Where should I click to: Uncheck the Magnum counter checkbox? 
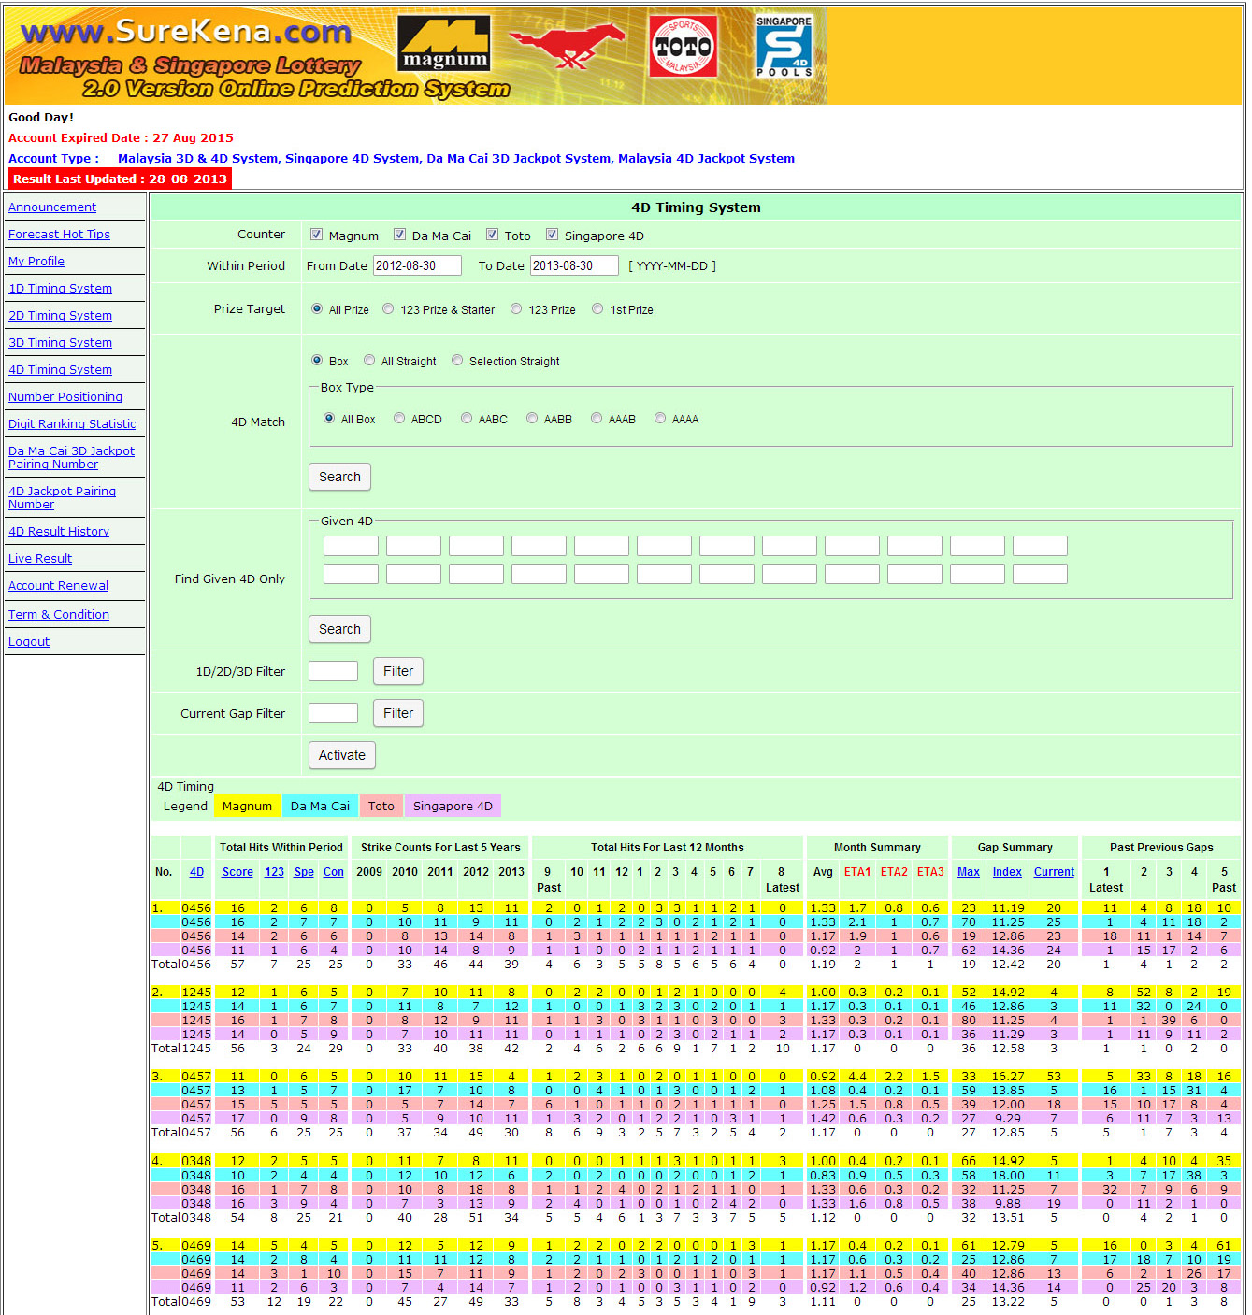(x=317, y=235)
